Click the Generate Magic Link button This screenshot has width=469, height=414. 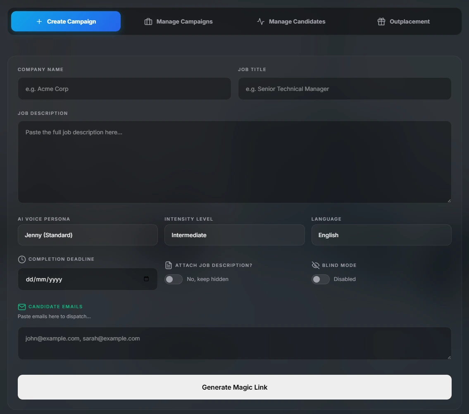tap(235, 387)
